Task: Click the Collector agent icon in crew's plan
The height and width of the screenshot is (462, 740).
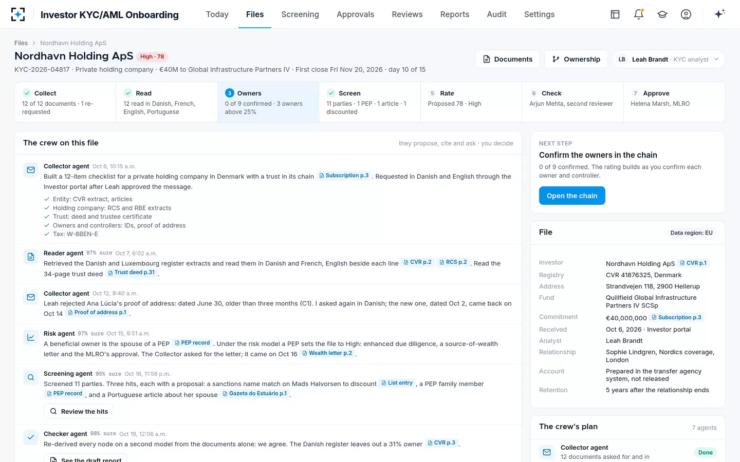Action: 547,452
